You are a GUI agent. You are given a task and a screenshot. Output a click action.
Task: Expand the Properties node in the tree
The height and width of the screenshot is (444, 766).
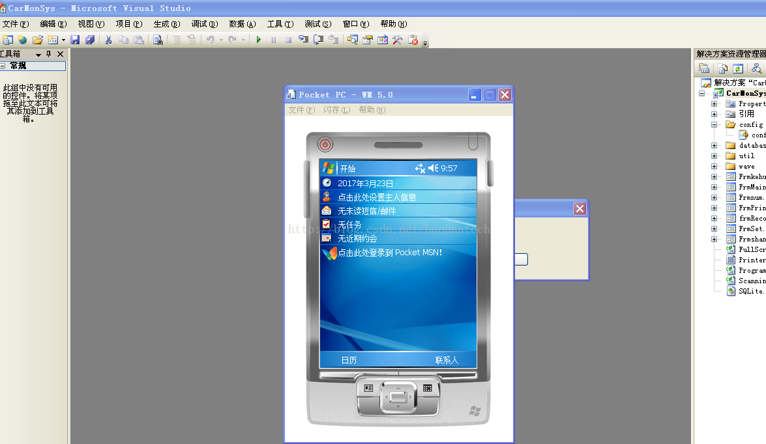click(714, 104)
